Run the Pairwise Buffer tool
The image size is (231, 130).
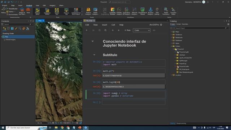coord(38,11)
